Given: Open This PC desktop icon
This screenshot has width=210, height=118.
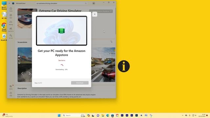Looking at the screenshot, I should (x=4, y=5).
